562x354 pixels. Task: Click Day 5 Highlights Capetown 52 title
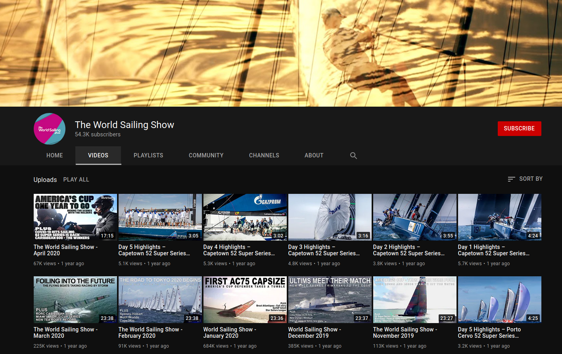(154, 250)
